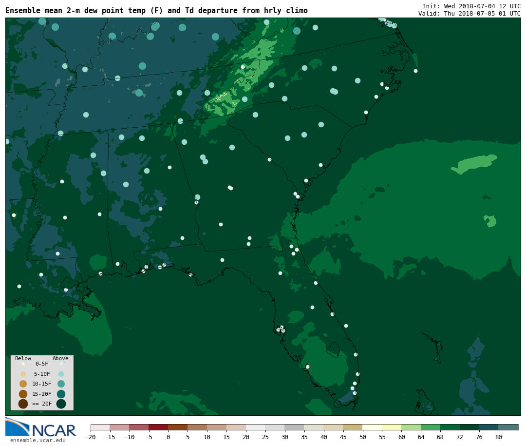This screenshot has height=446, width=526.
Task: Click the "-20" colorbar tick label
Action: click(91, 437)
